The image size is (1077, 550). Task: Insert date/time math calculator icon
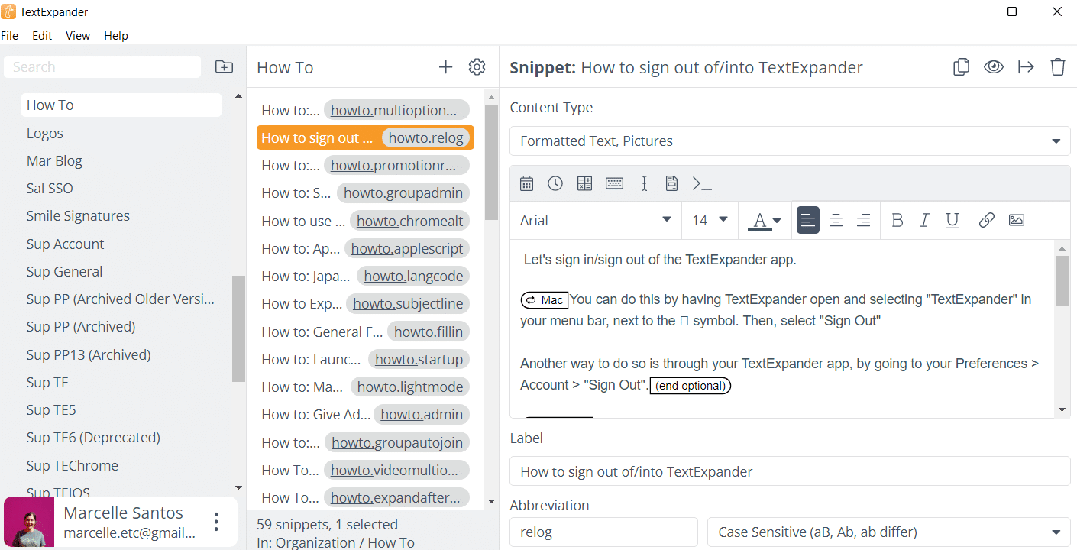click(584, 183)
